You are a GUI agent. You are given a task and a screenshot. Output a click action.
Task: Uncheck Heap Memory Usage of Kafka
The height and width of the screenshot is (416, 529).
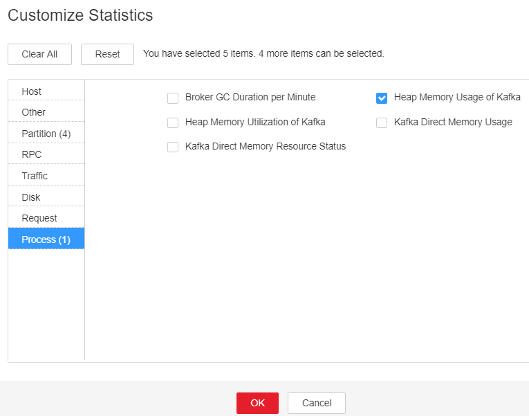[382, 98]
